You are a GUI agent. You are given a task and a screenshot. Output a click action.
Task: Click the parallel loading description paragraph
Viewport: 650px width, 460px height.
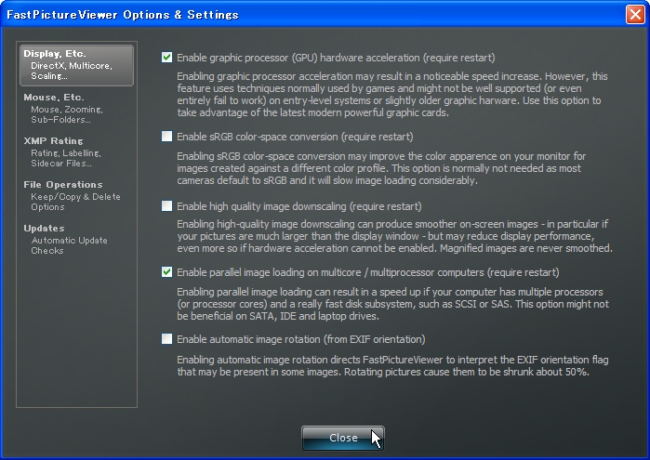393,304
